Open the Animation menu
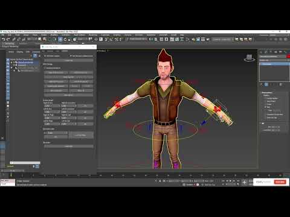290x217 pixels. [66, 35]
